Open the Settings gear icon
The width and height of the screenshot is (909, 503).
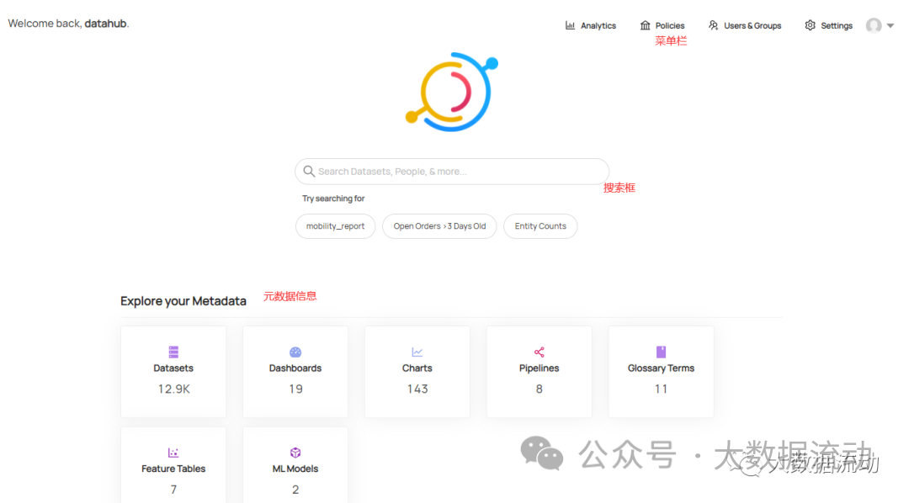(x=811, y=24)
